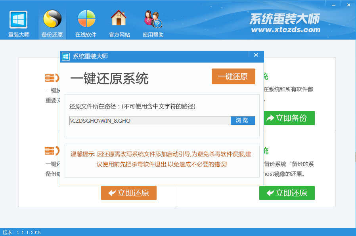This screenshot has height=236, width=356.
Task: Click the version number in status bar
Action: click(x=21, y=232)
